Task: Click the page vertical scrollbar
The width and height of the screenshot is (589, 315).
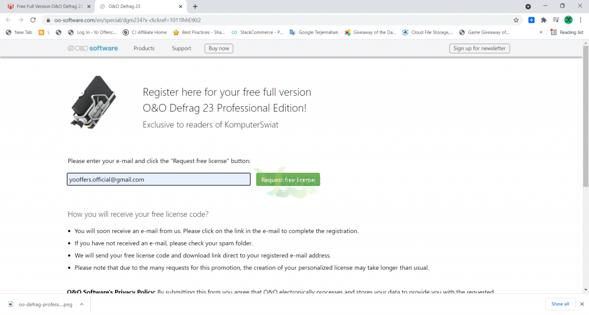Action: coord(586,116)
